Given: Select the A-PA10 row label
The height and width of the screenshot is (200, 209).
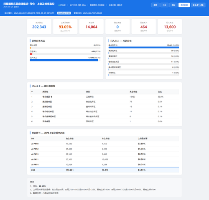Looking at the screenshot, I should pos(35,144).
